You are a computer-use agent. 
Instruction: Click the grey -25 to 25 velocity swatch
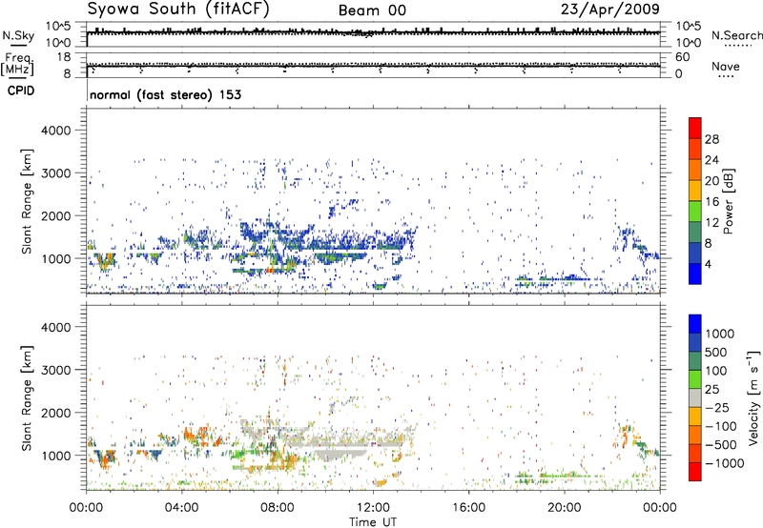click(695, 397)
